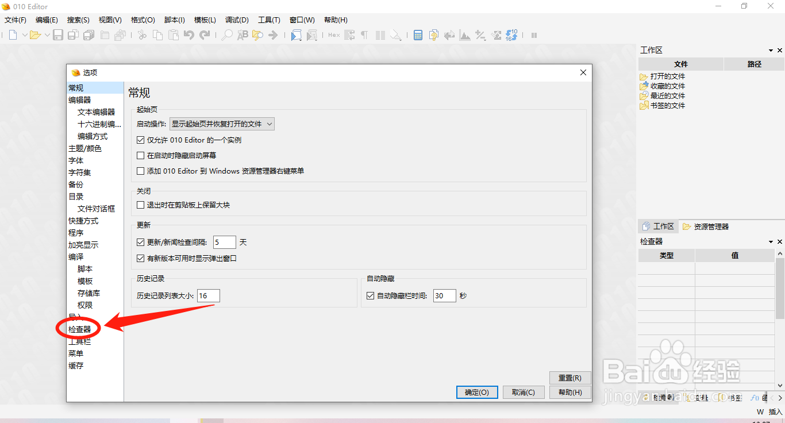Click the 确定(O) button
The width and height of the screenshot is (785, 423).
pos(477,392)
